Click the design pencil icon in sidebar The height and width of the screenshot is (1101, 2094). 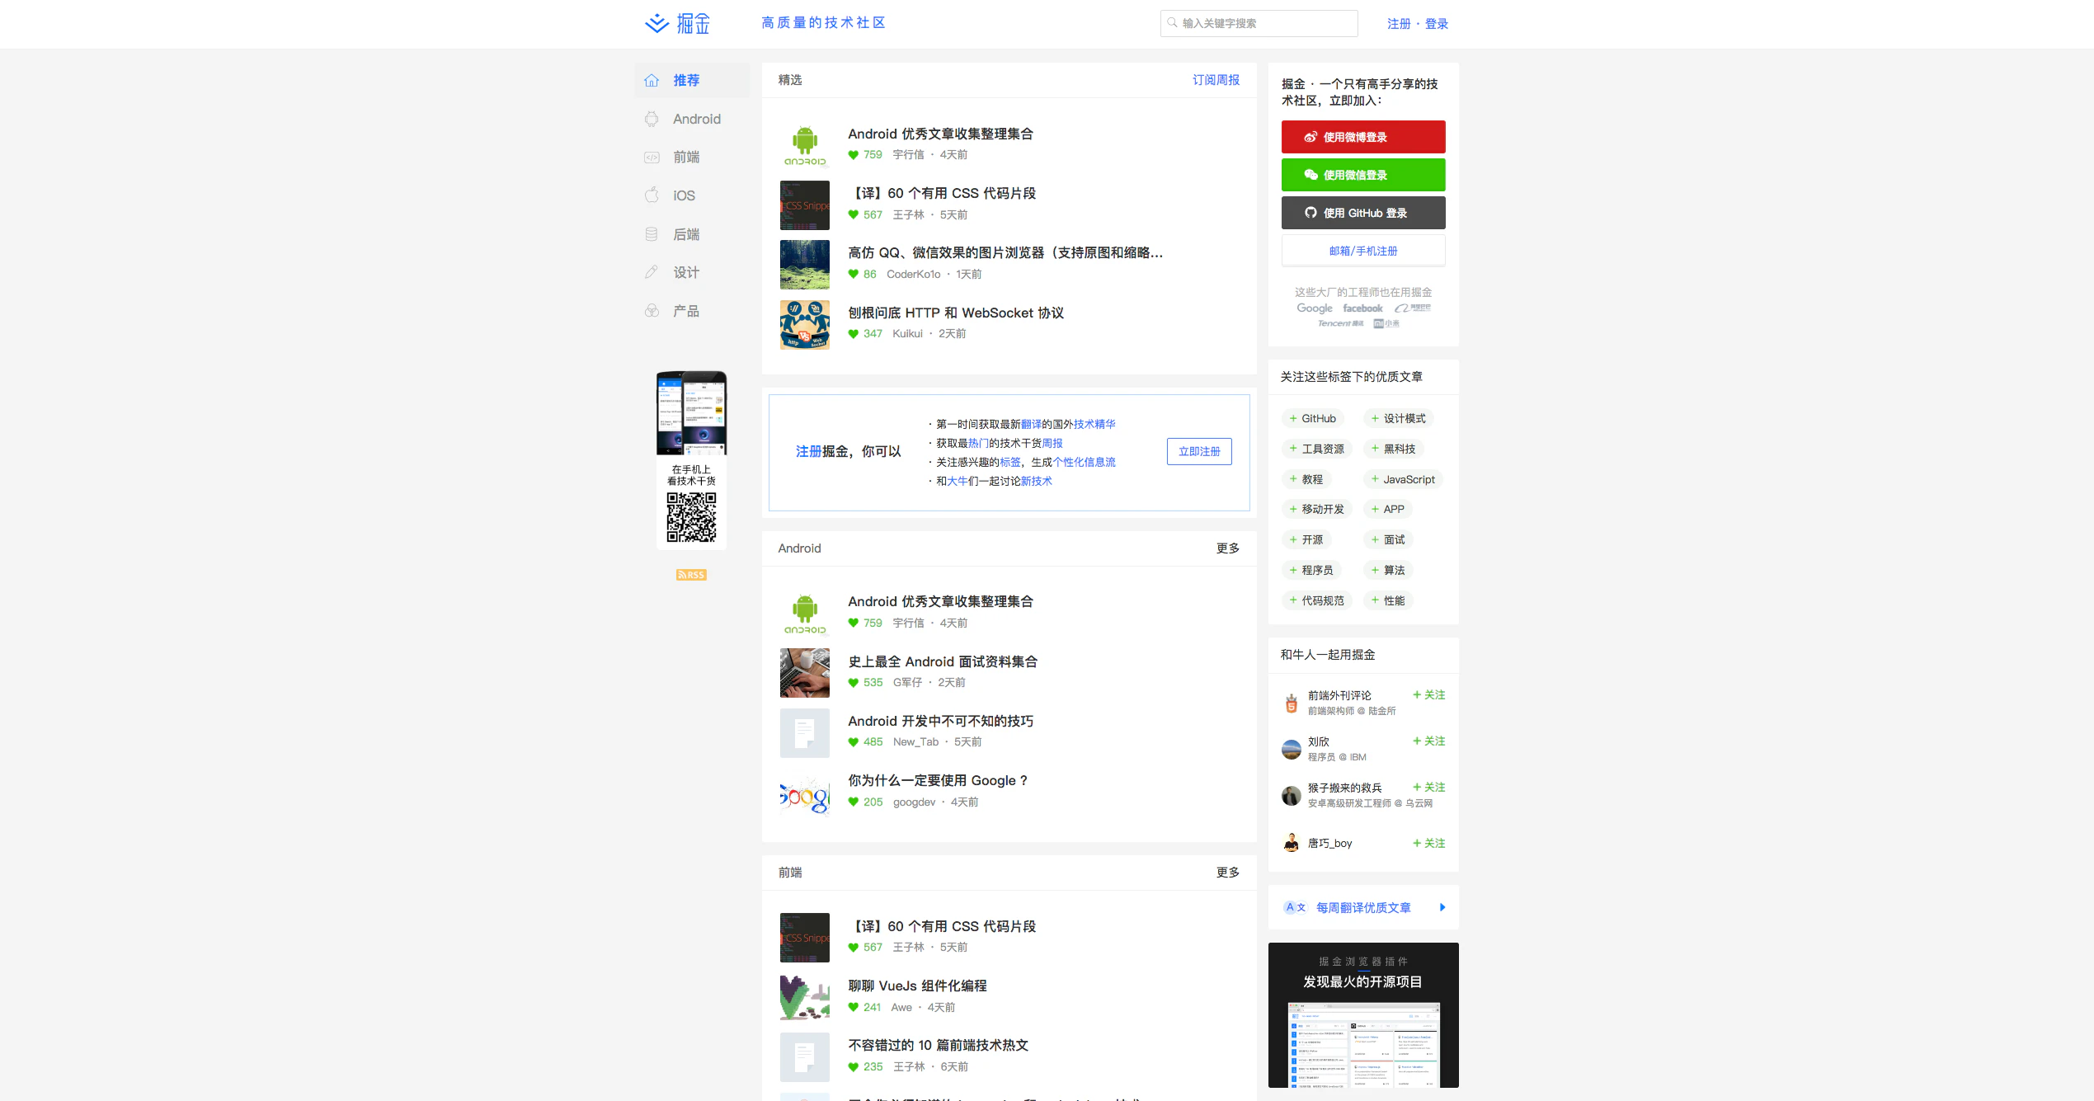pos(652,272)
